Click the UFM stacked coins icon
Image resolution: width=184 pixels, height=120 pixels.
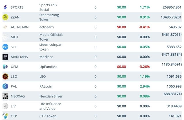5,67
